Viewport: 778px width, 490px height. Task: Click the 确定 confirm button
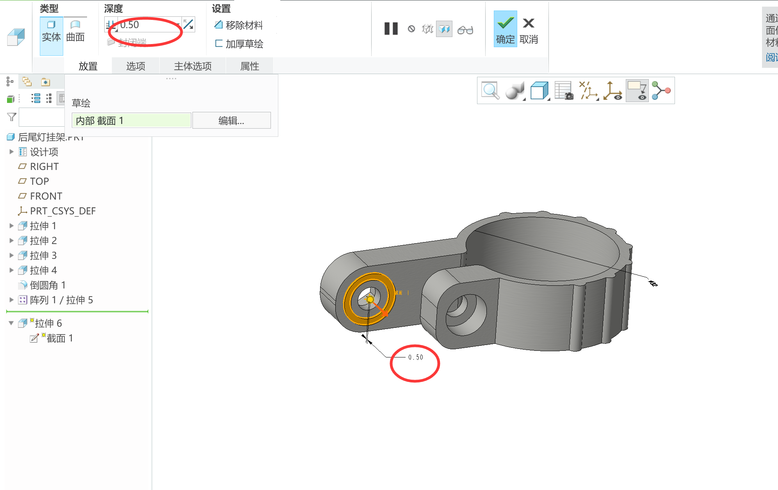pyautogui.click(x=505, y=29)
